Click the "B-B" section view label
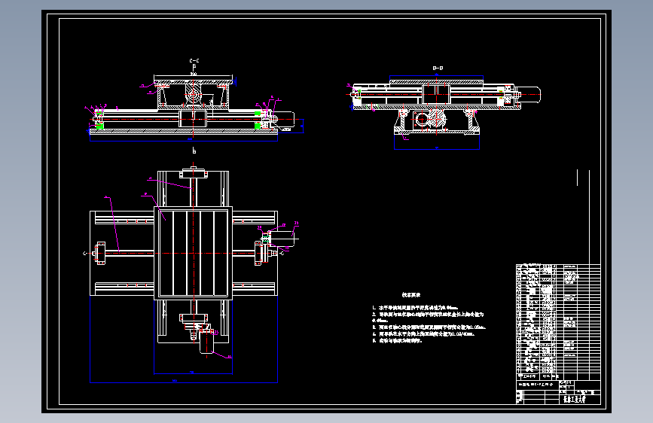Image resolution: width=653 pixels, height=423 pixels. pos(438,68)
